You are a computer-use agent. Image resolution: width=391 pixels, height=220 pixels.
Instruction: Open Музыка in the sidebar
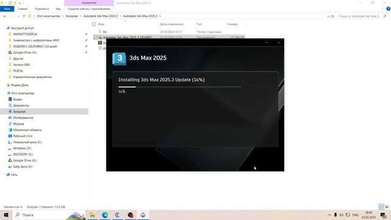click(x=18, y=123)
